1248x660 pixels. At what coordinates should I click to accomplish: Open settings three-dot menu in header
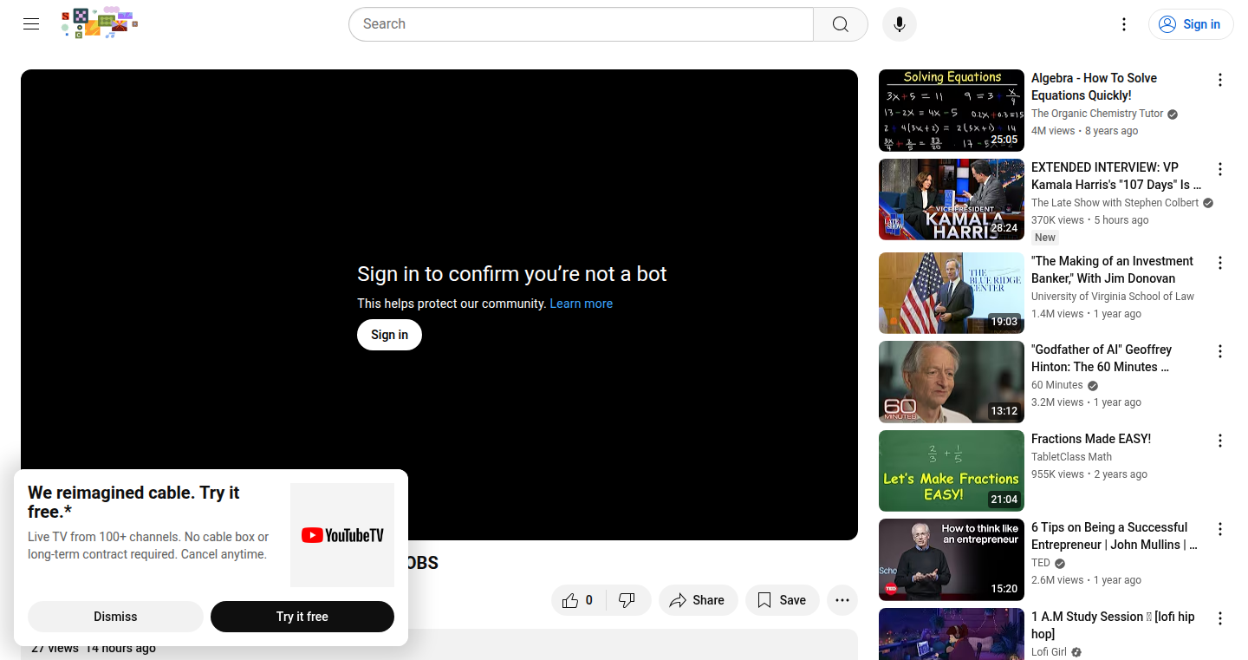(1124, 24)
